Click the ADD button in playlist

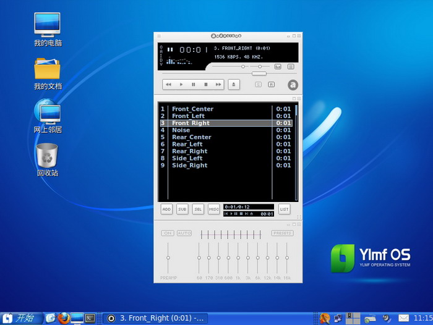(x=166, y=209)
